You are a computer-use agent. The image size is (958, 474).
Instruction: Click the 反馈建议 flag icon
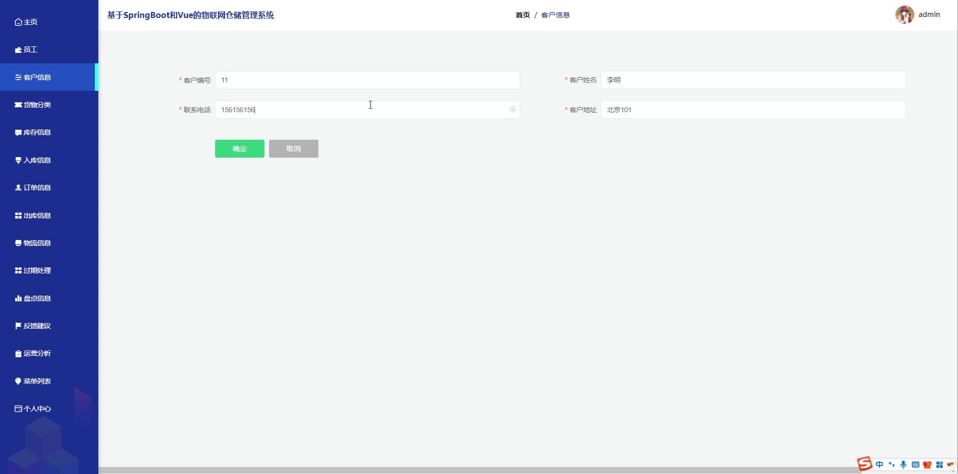(x=18, y=326)
